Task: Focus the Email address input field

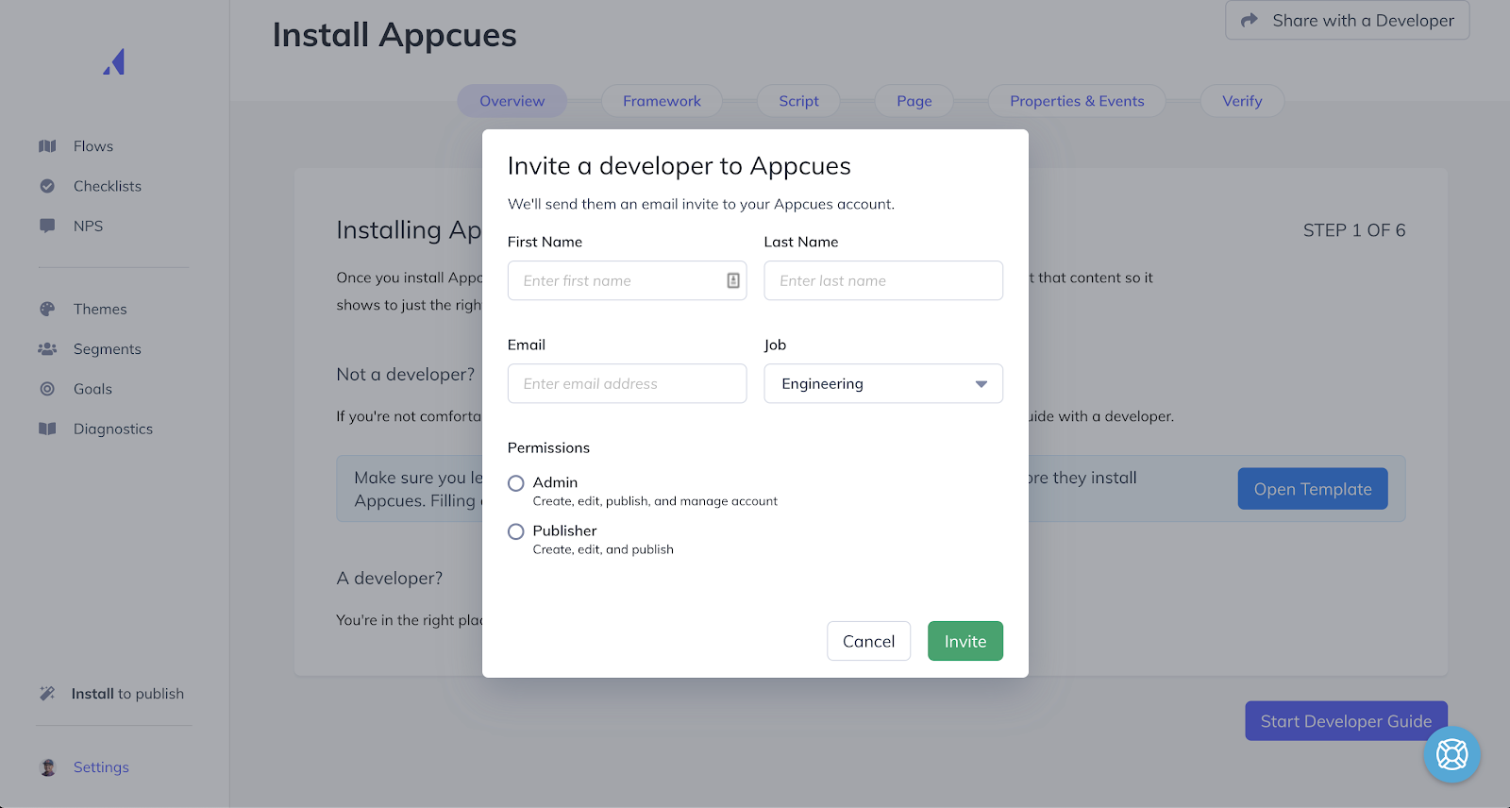Action: (627, 383)
